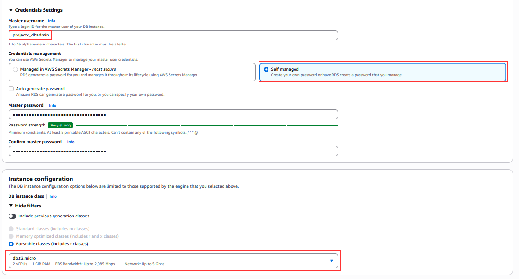Click the Very strong password strength badge

tap(60, 126)
